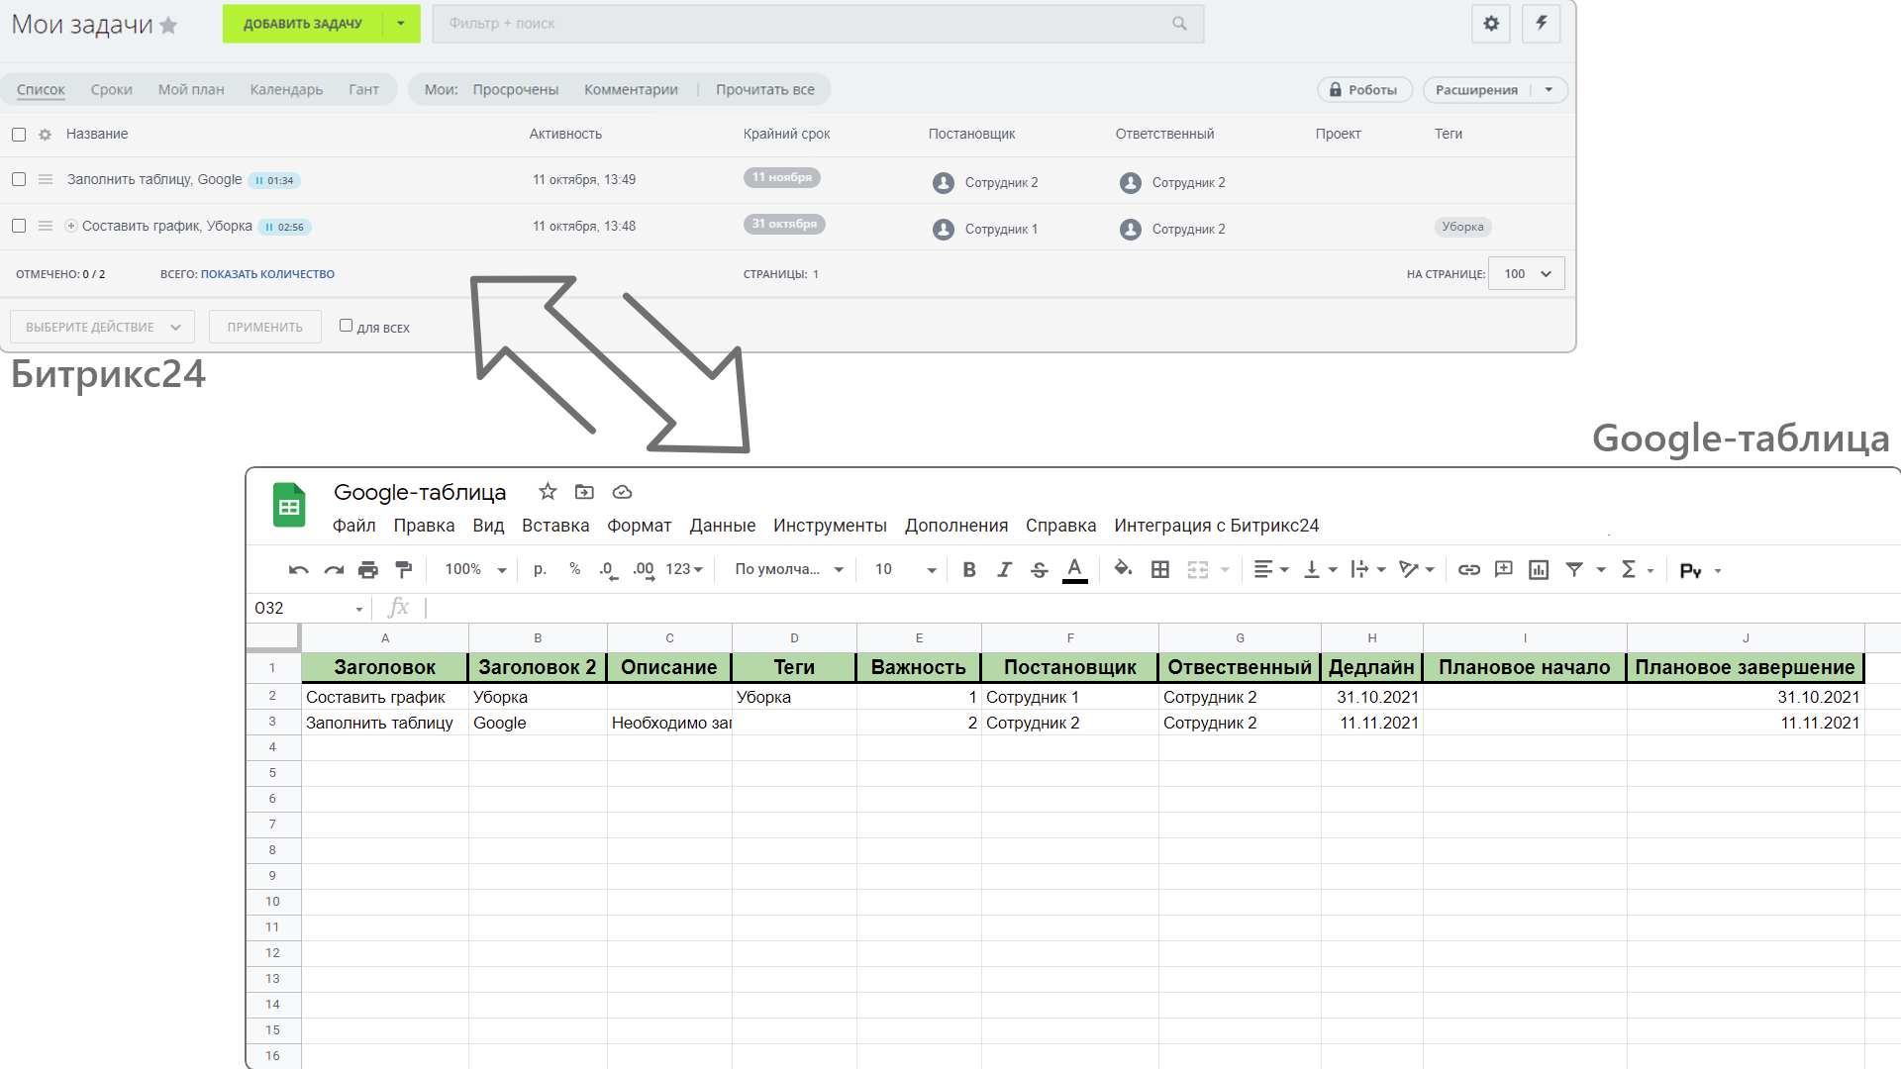Click the Роботы button
The image size is (1901, 1069).
click(1364, 90)
